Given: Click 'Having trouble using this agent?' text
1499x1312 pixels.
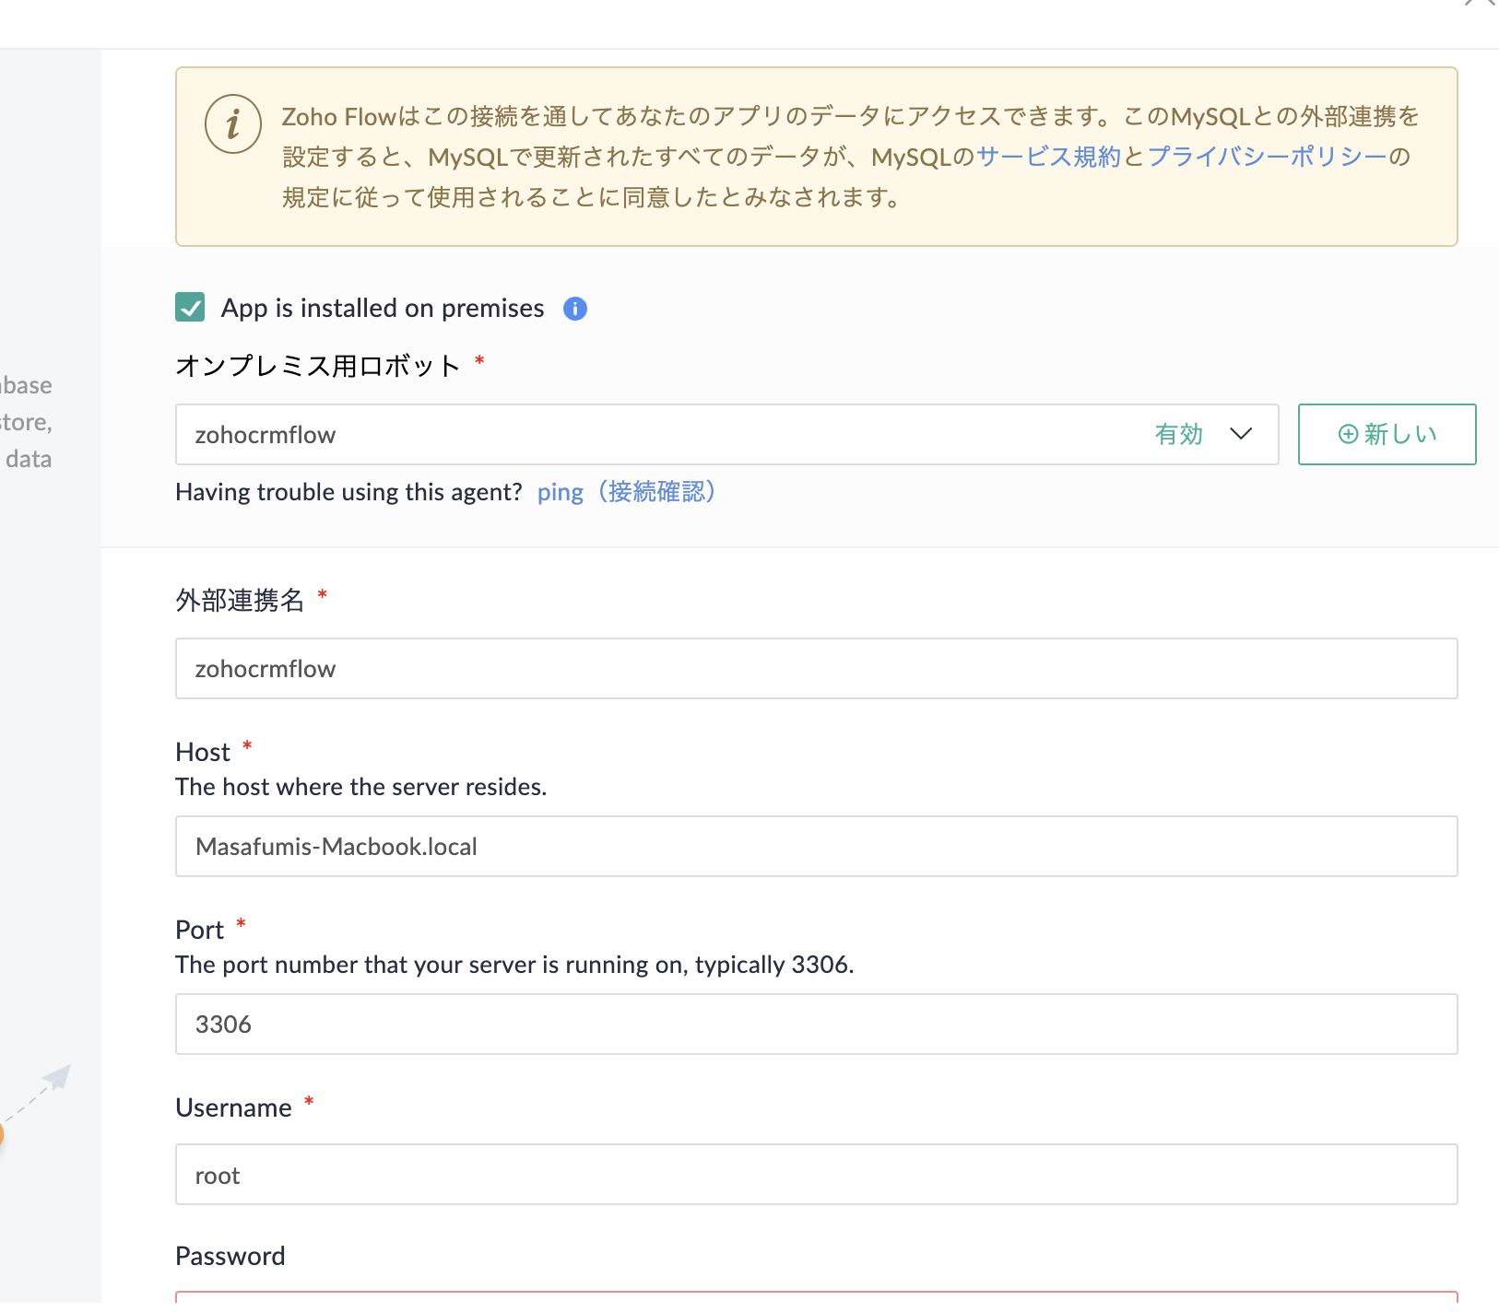Looking at the screenshot, I should pos(348,492).
